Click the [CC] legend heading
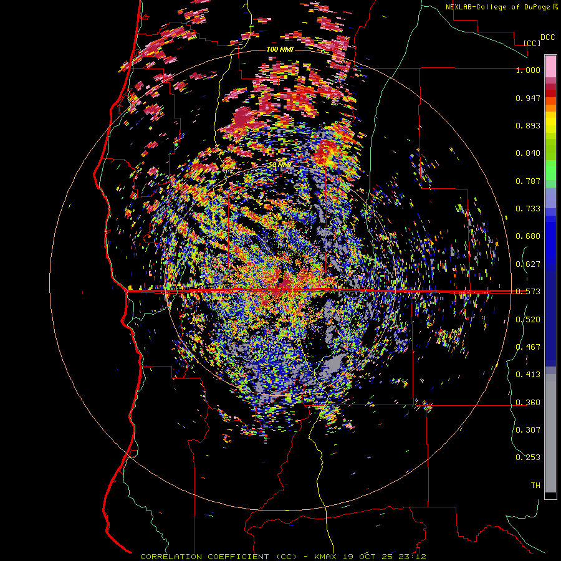 (532, 43)
